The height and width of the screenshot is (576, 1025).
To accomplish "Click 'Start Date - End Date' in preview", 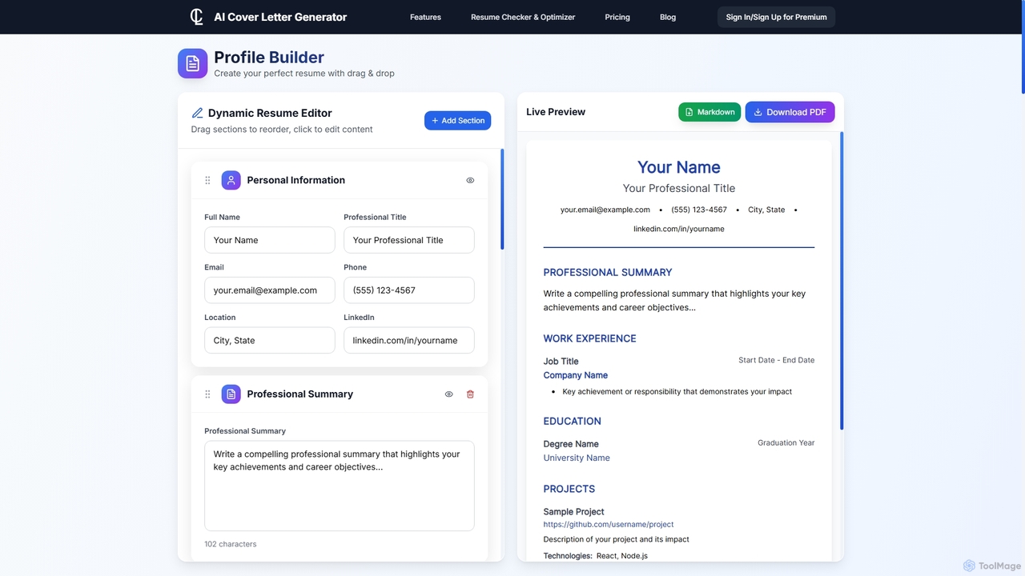I will coord(777,360).
